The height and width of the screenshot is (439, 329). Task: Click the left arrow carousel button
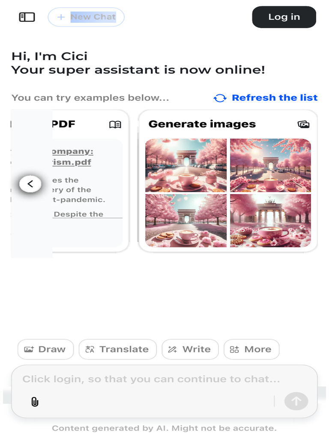pyautogui.click(x=30, y=184)
